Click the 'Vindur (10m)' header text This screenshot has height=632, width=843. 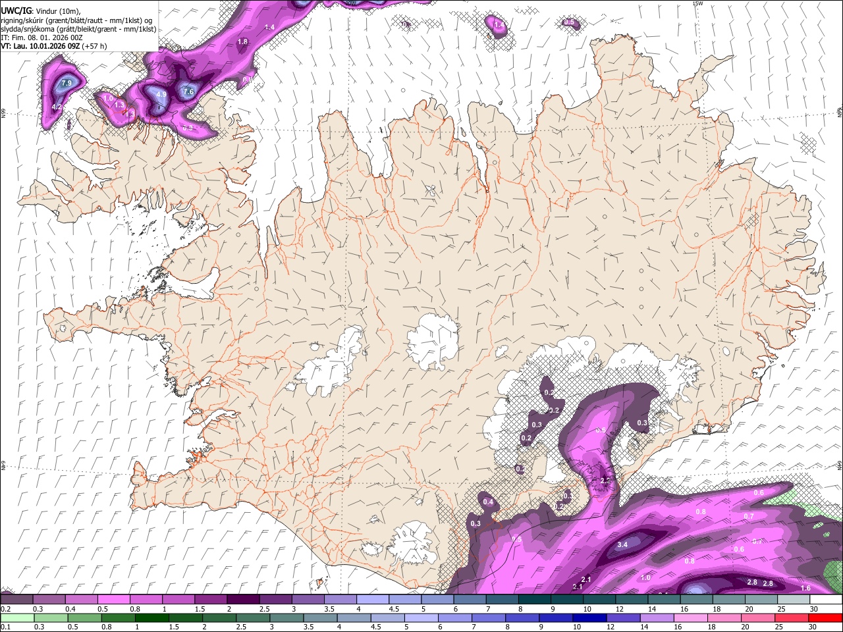(x=58, y=11)
